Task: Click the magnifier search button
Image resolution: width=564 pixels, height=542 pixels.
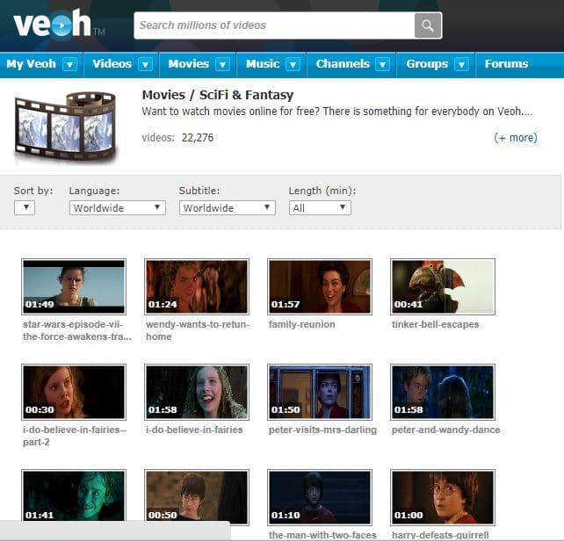Action: click(428, 25)
